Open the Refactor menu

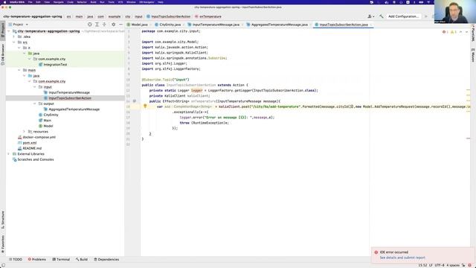pos(82,2)
